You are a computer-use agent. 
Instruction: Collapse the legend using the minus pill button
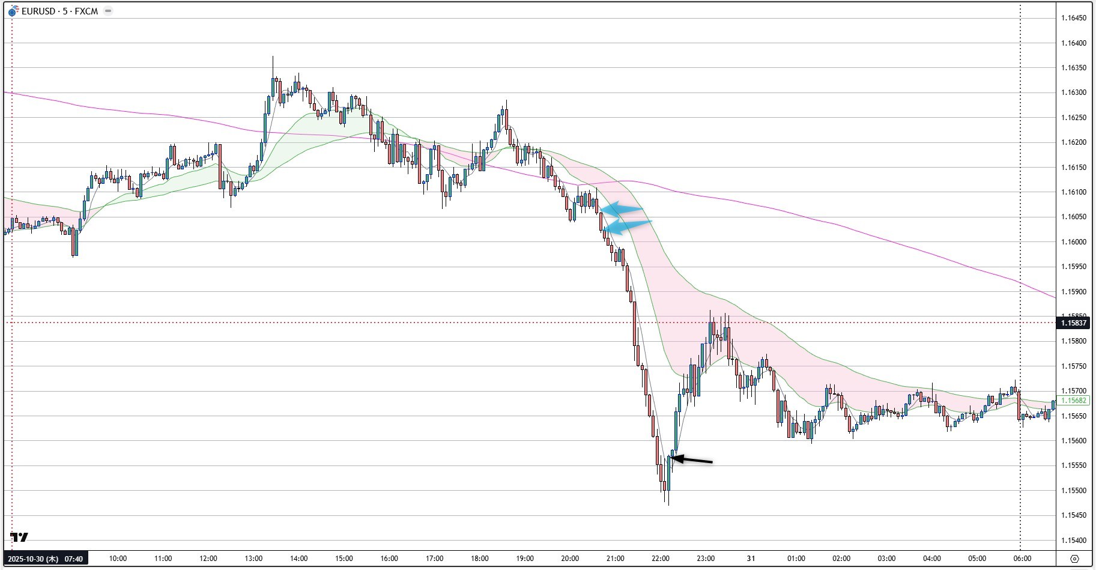point(108,11)
